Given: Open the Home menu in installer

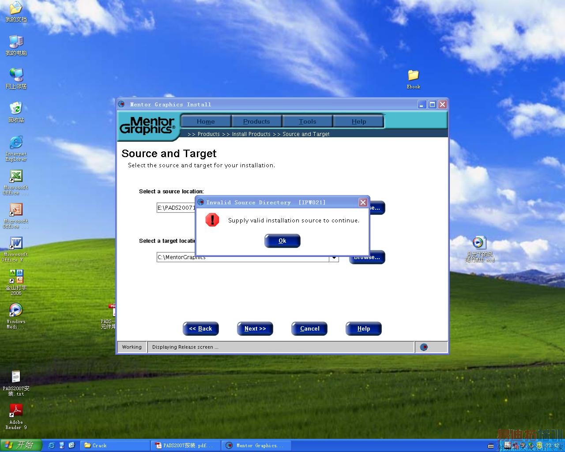Looking at the screenshot, I should coord(206,121).
